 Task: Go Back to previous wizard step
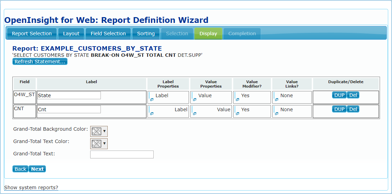pyautogui.click(x=20, y=169)
